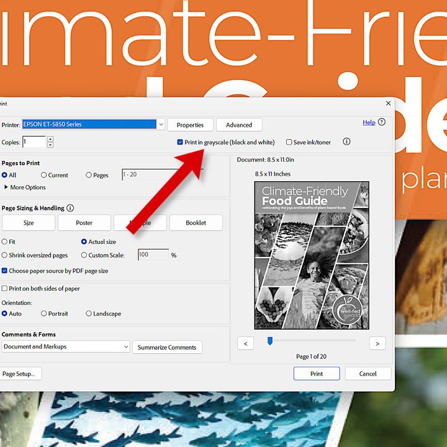Select the Actual size option
The height and width of the screenshot is (447, 447).
point(84,242)
